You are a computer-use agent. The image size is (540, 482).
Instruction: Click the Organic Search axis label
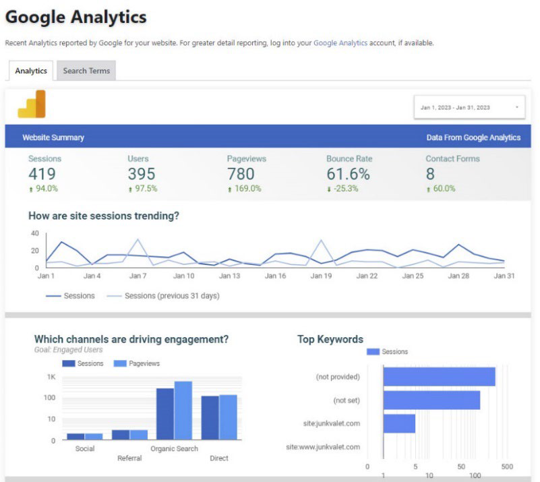(x=174, y=448)
